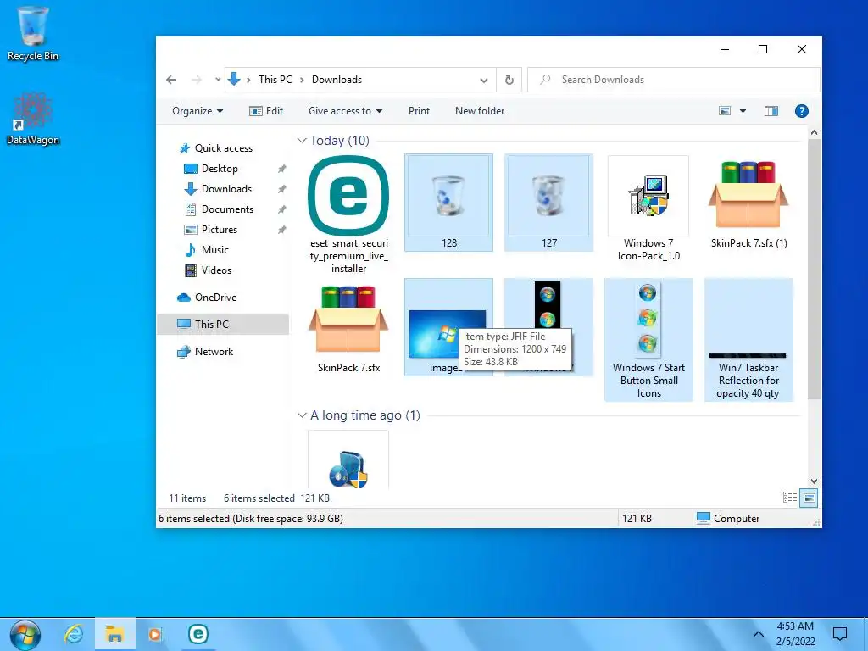Click the ESET taskbar icon
Screen dimensions: 868x651
click(198, 634)
